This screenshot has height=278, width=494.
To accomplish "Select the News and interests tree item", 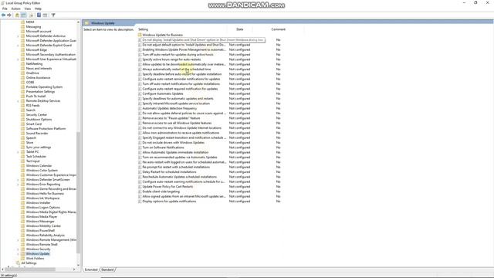I will [x=39, y=69].
